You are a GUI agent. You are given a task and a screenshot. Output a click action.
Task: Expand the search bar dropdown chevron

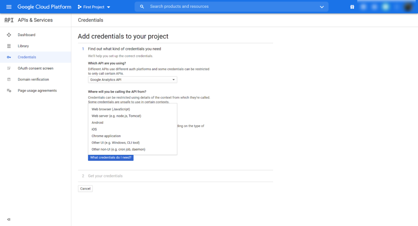pyautogui.click(x=322, y=7)
